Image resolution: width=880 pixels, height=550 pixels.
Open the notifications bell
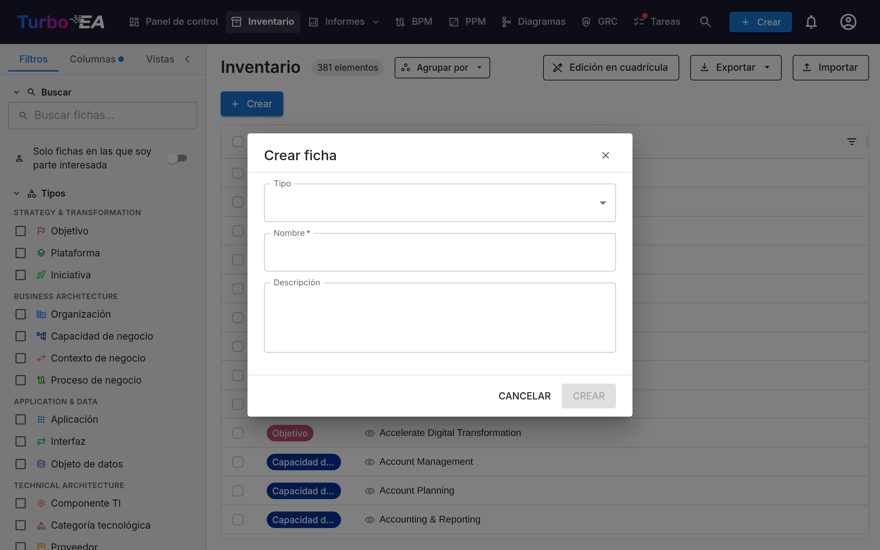pyautogui.click(x=811, y=22)
